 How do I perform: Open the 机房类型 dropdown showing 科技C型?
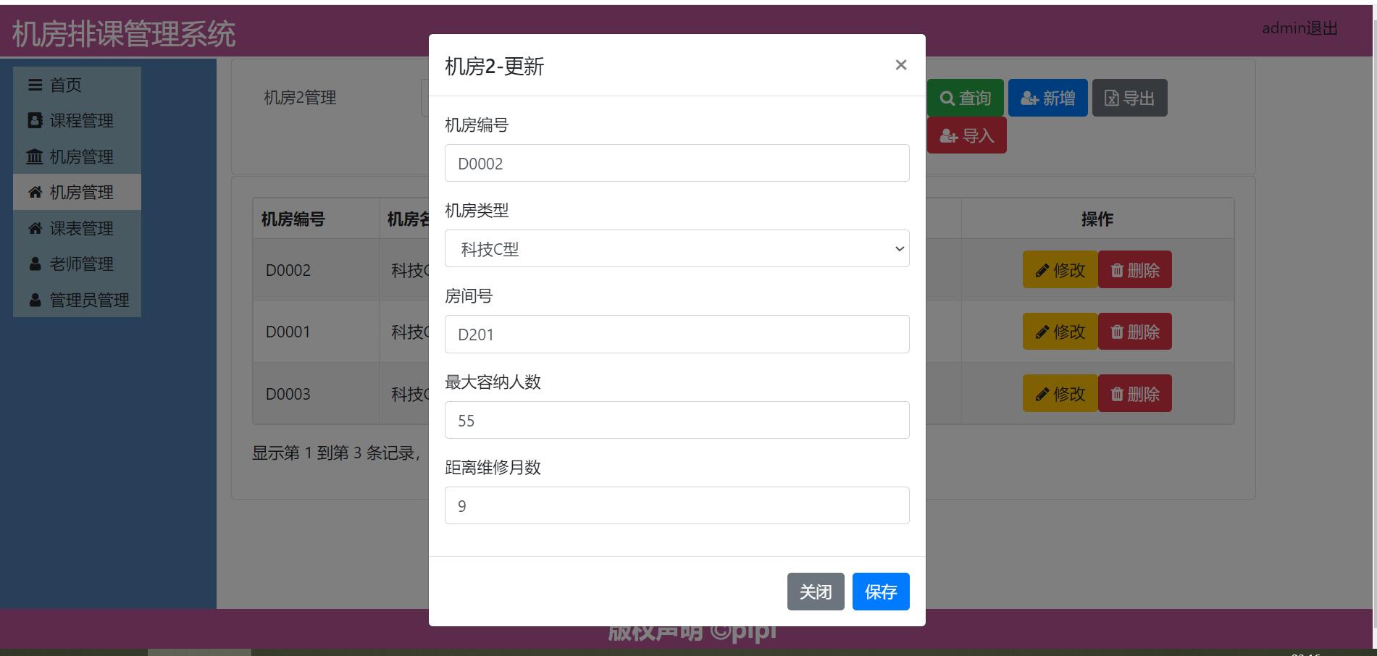pos(677,248)
